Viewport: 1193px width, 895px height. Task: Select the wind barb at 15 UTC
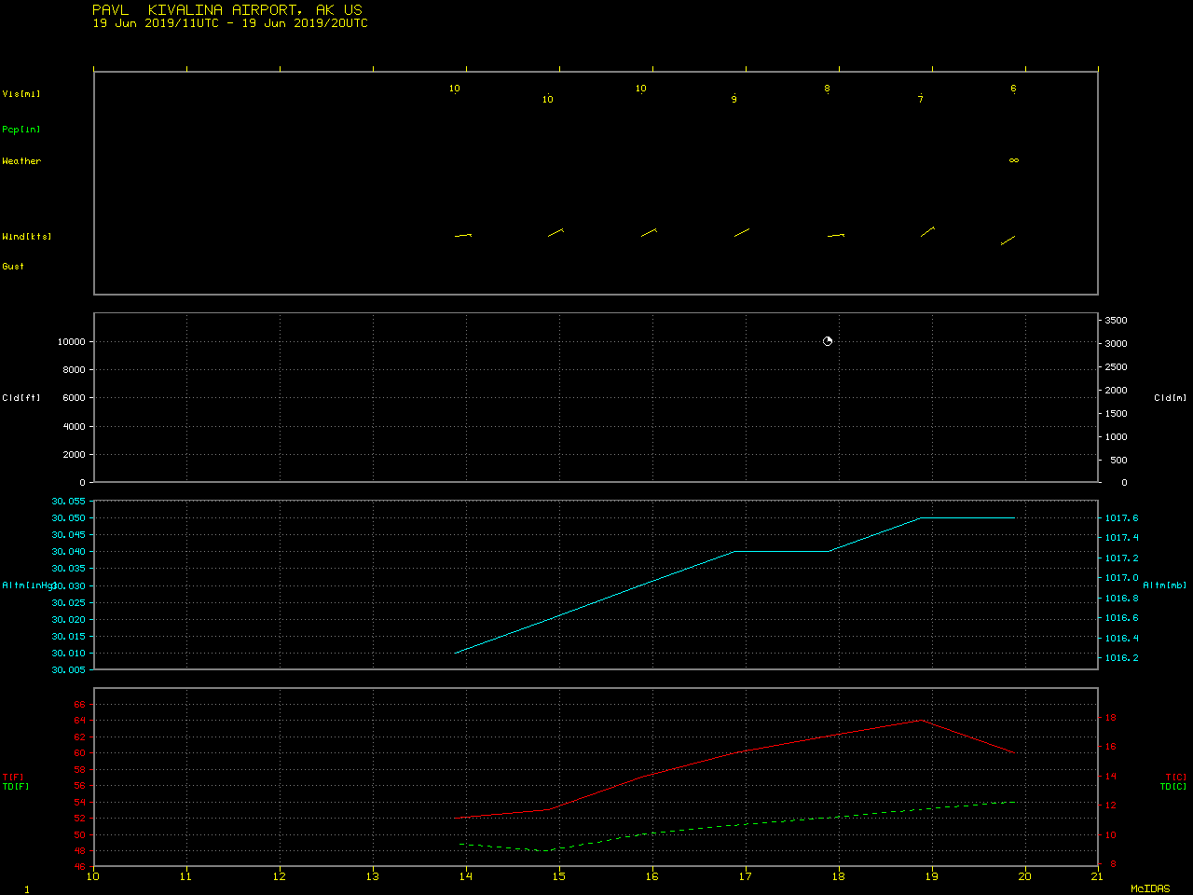555,232
